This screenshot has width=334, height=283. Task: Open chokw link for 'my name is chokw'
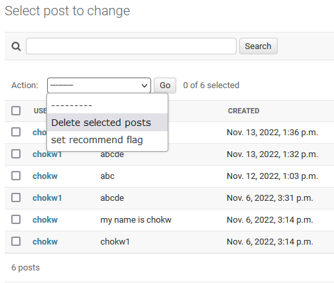45,220
